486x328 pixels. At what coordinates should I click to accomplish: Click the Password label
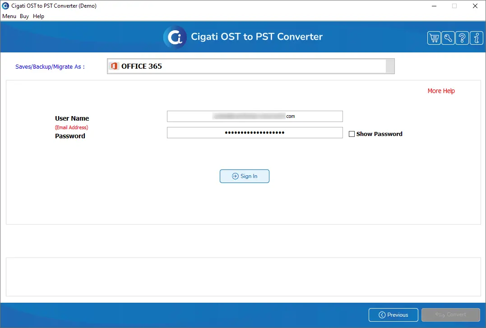pos(70,136)
